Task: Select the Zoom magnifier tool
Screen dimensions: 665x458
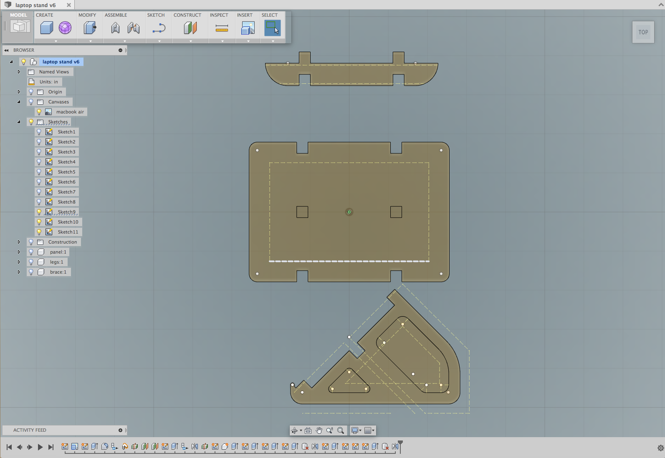Action: (330, 430)
